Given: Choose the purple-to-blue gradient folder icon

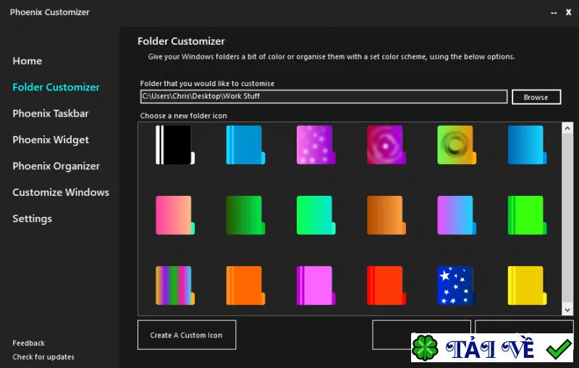Looking at the screenshot, I should click(x=457, y=215).
